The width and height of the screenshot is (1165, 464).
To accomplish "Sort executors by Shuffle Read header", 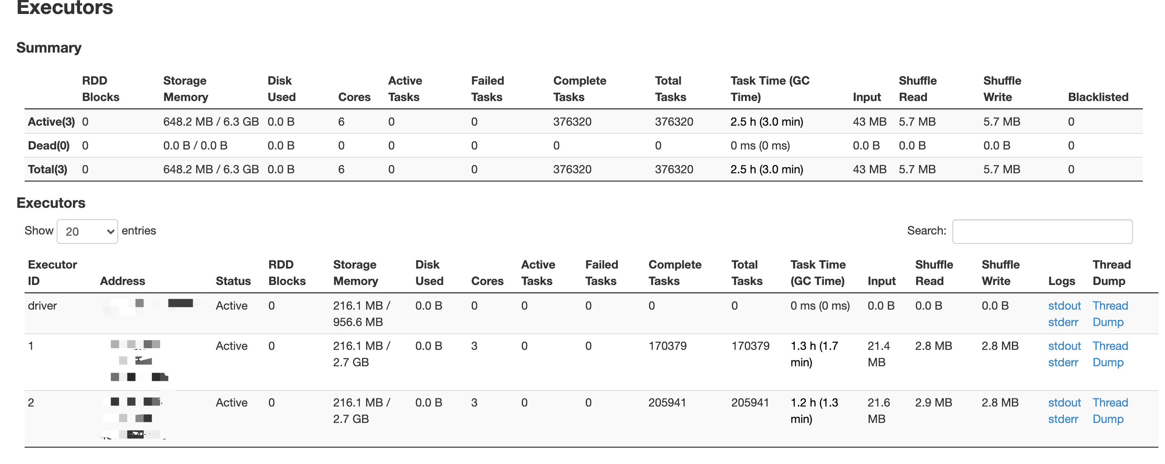I will [x=933, y=273].
